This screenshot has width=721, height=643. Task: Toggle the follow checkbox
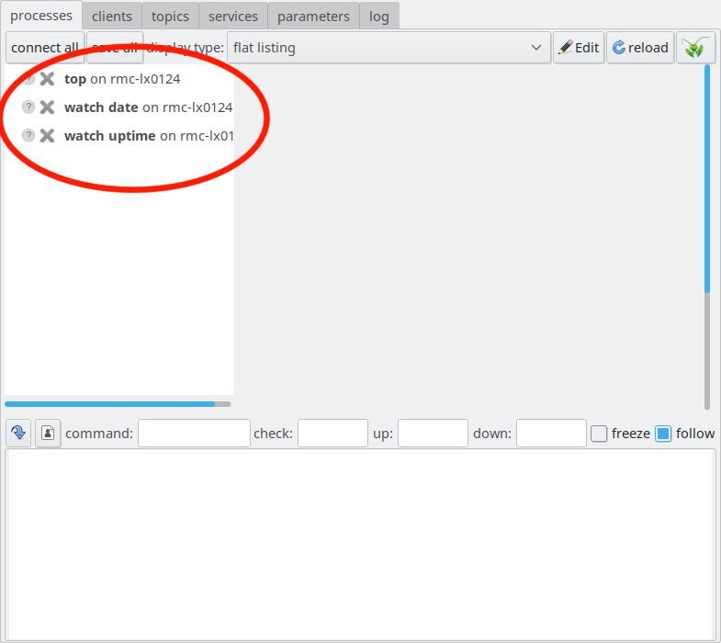(x=663, y=434)
